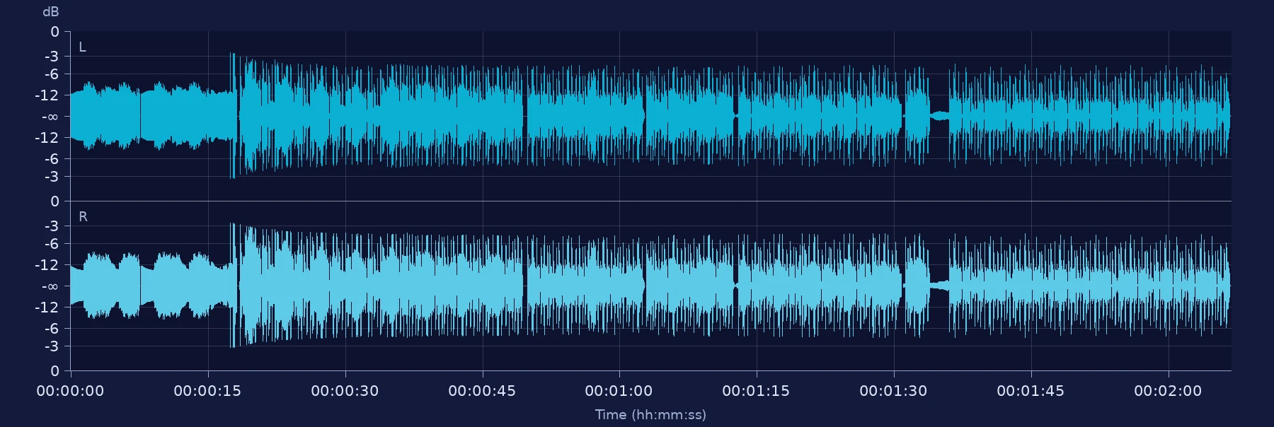Image resolution: width=1274 pixels, height=427 pixels.
Task: Click the dB unit heading
Action: coord(50,12)
